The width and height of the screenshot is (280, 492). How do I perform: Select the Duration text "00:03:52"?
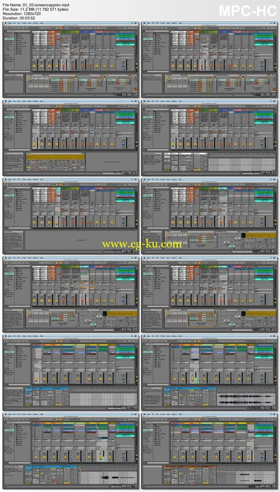(27, 18)
